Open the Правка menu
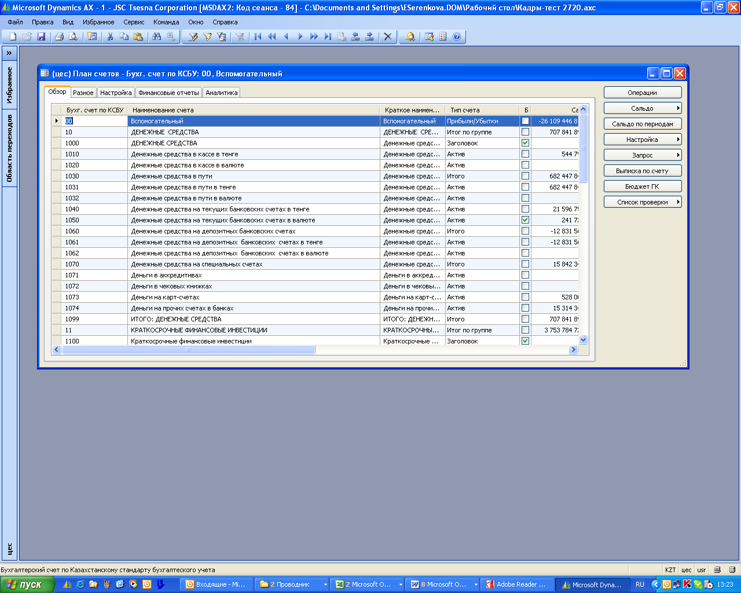The width and height of the screenshot is (741, 593). [43, 22]
